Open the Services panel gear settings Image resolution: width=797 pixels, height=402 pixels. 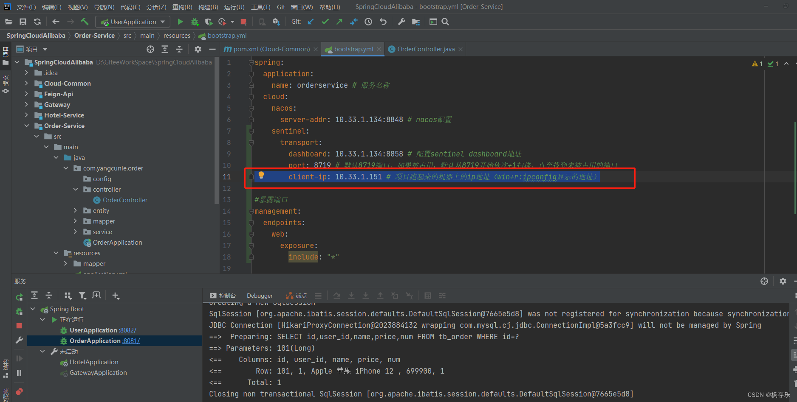783,281
